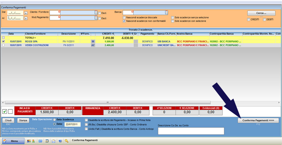Viewport: 282px width, 145px height.
Task: Open the calendar icon in the bottom toolbar
Action: [40, 141]
